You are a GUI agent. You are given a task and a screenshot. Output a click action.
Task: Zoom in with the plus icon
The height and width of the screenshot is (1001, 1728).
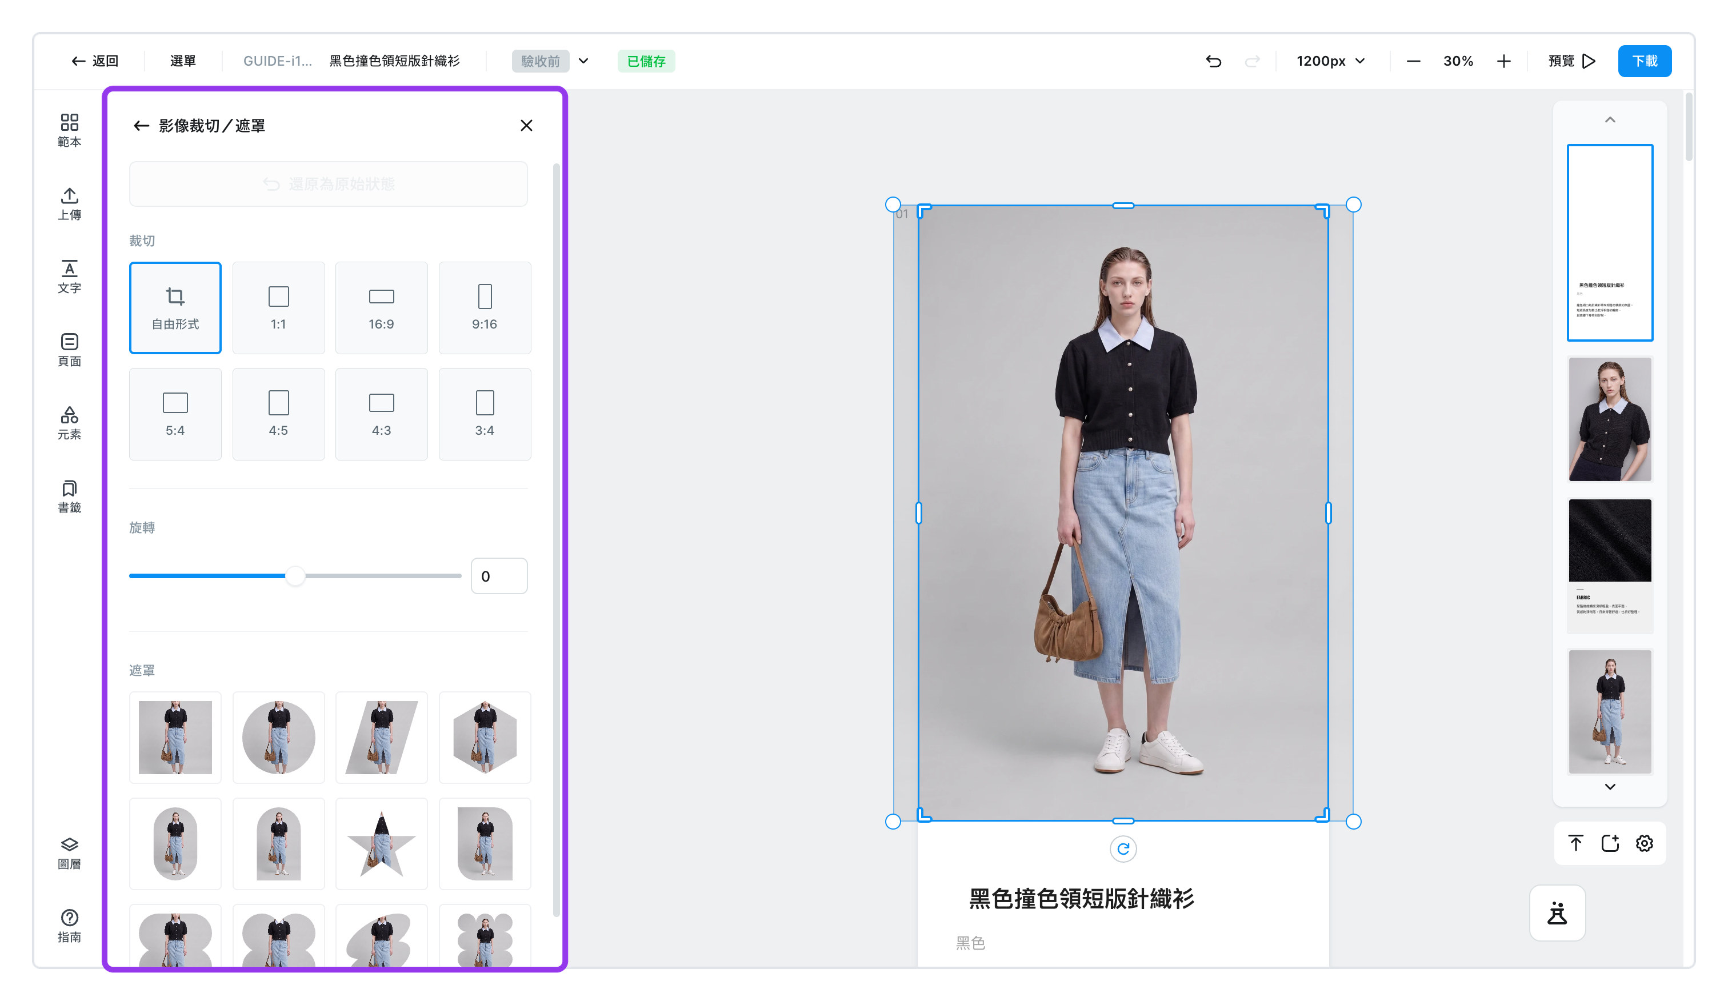(x=1503, y=61)
